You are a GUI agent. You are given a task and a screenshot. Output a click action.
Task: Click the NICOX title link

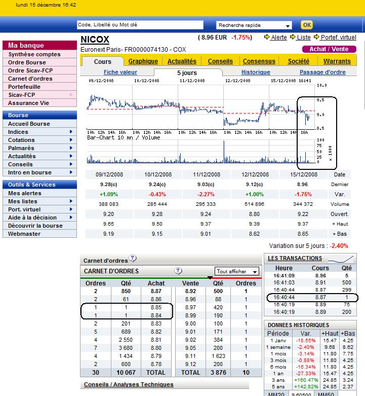tap(95, 40)
